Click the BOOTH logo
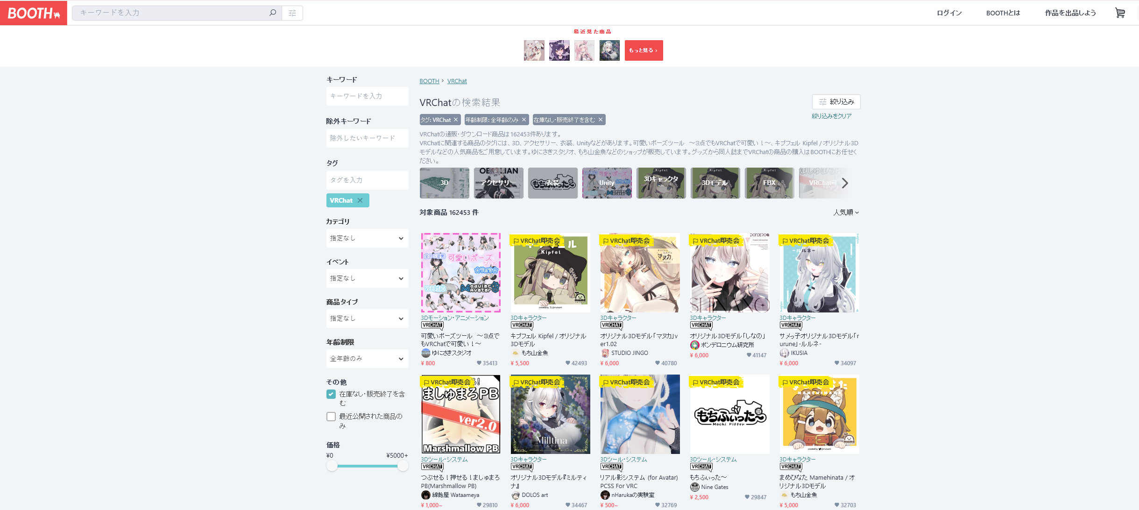The height and width of the screenshot is (510, 1139). 34,13
